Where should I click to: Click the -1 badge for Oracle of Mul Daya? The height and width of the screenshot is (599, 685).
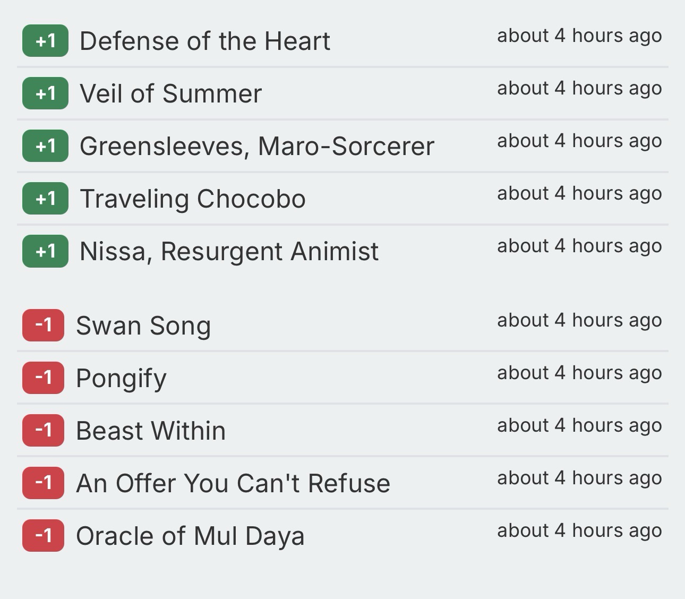[43, 535]
